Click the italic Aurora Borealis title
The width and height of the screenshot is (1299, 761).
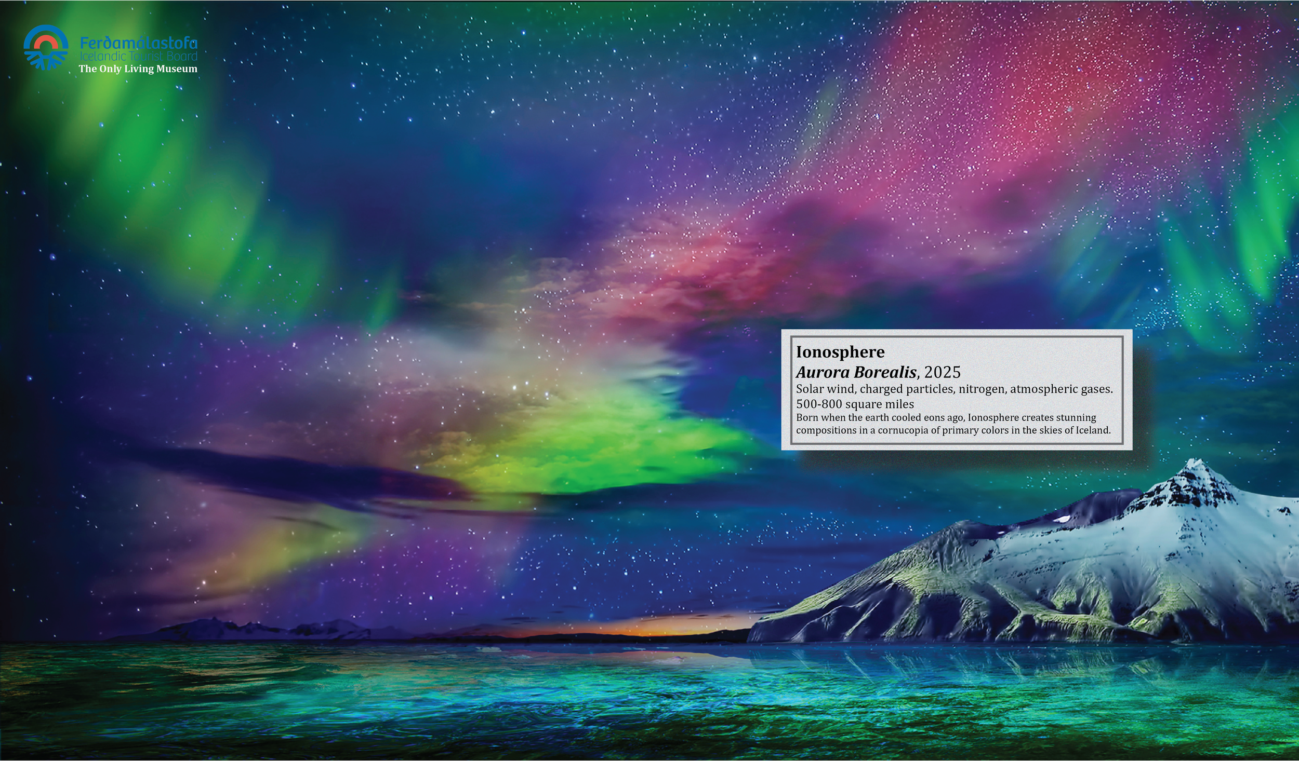(x=856, y=372)
